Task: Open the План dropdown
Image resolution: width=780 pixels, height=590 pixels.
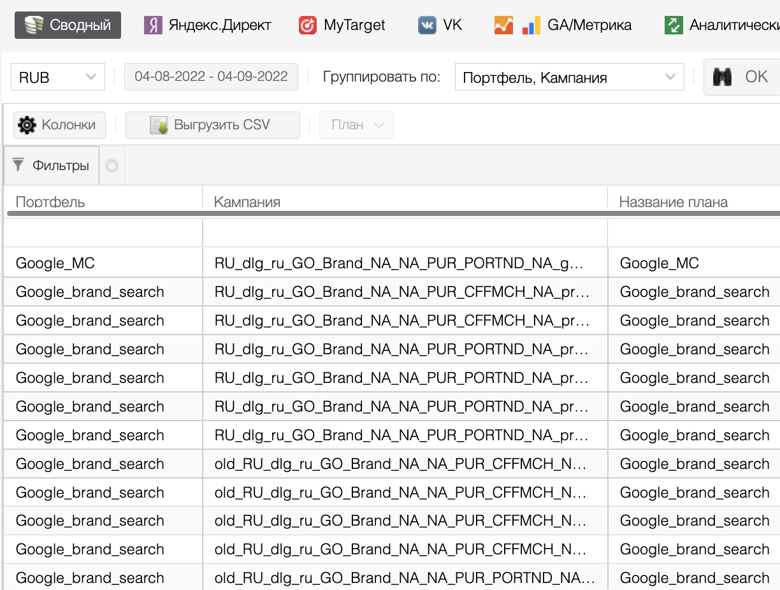Action: (x=356, y=125)
